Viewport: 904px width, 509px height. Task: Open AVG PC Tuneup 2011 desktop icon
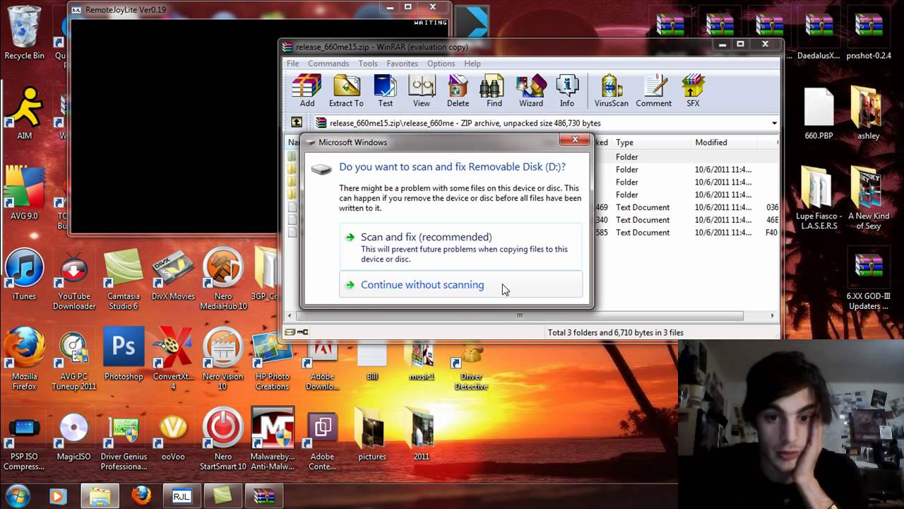point(74,359)
